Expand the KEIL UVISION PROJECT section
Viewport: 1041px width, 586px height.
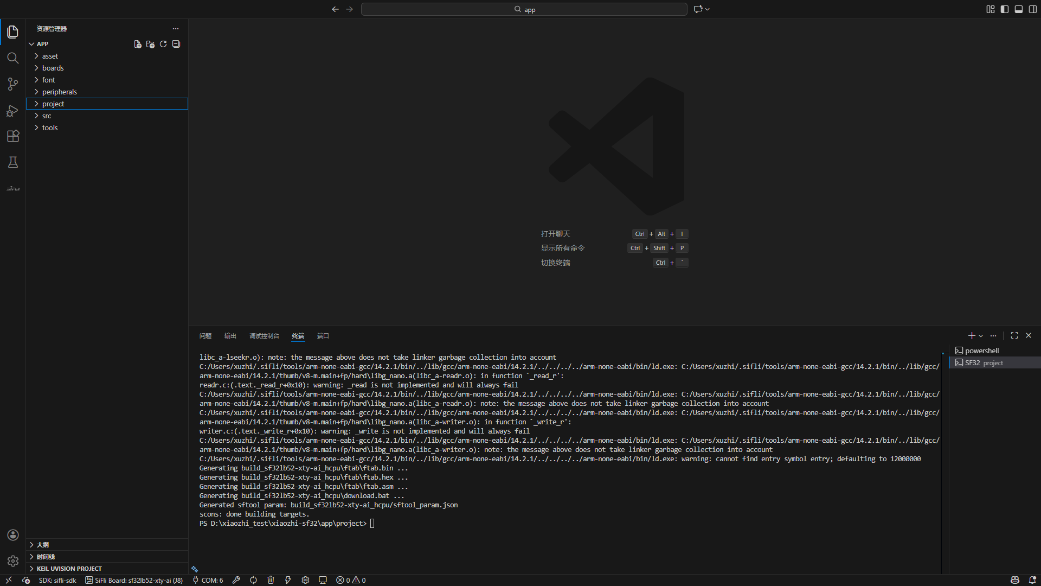(69, 568)
